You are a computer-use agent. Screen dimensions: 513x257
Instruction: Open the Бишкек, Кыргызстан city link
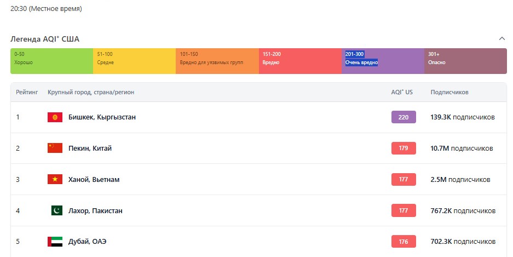102,117
